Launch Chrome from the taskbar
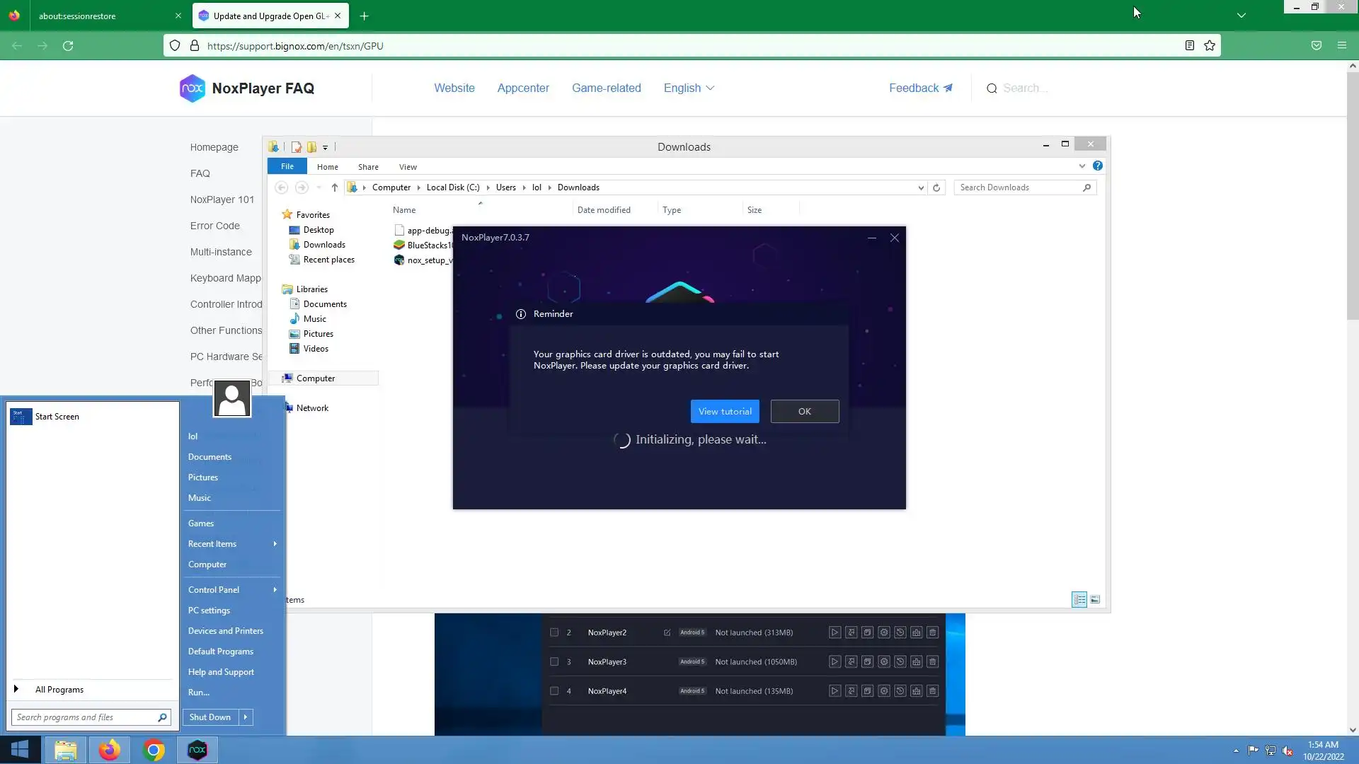1359x764 pixels. (154, 750)
